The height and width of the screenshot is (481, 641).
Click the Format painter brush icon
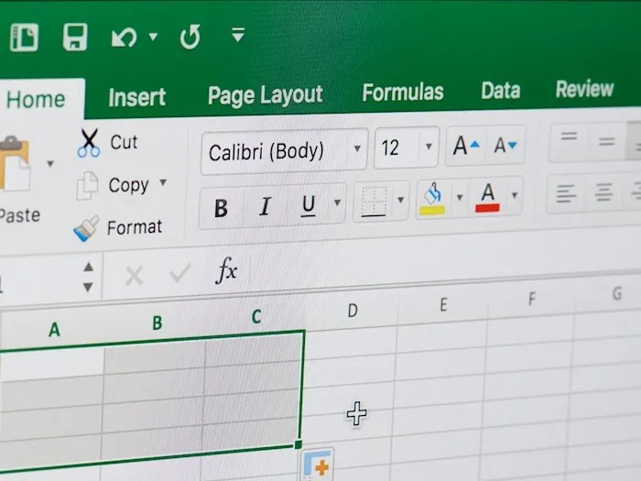coord(86,228)
